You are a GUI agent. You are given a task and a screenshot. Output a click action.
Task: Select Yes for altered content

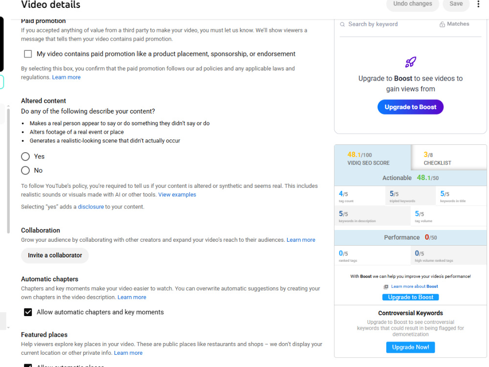(x=25, y=157)
